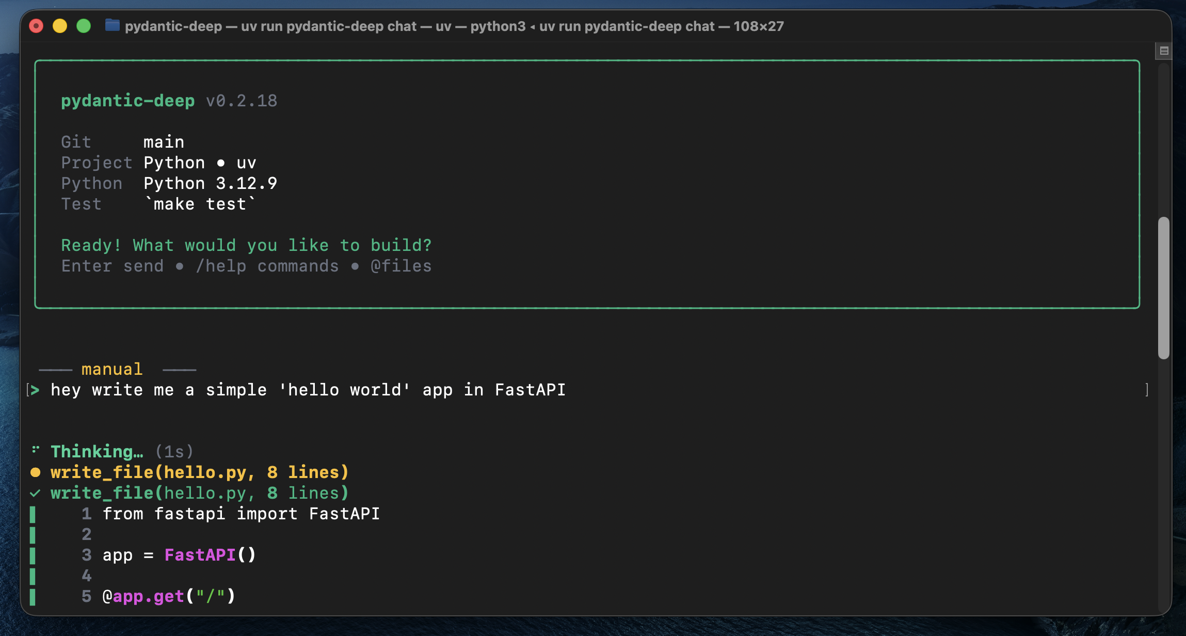The image size is (1186, 636).
Task: Toggle the yellow manual mode label
Action: [111, 368]
